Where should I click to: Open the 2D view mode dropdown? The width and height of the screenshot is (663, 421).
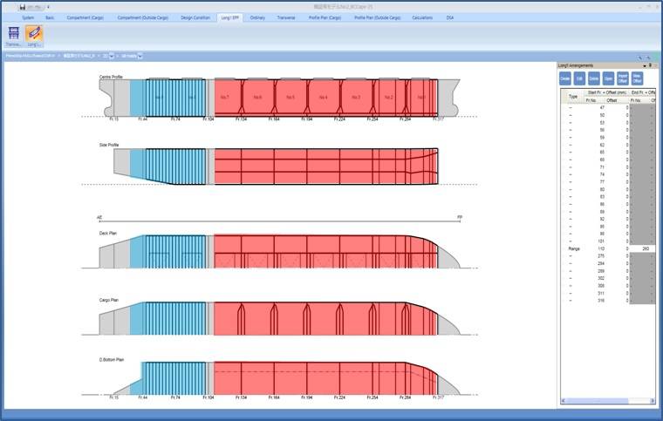click(x=109, y=56)
